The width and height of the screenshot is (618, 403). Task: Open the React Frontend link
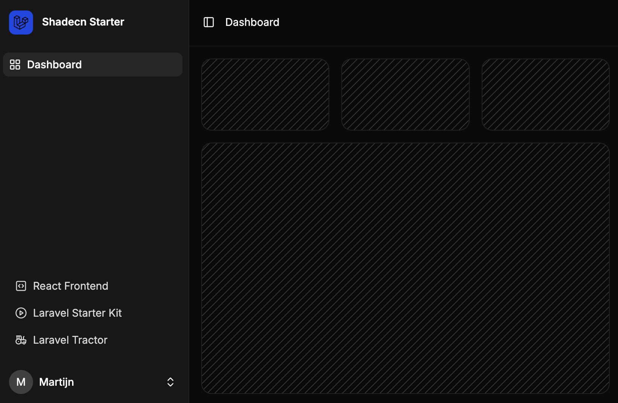[x=70, y=286]
